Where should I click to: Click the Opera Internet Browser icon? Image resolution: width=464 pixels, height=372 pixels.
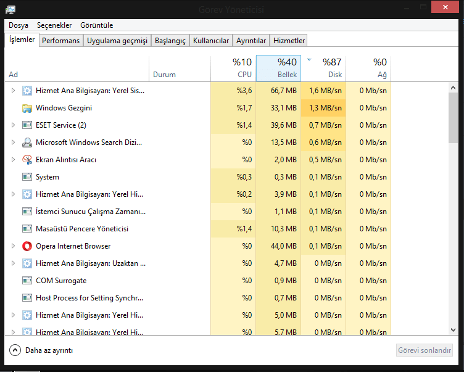[x=27, y=246]
